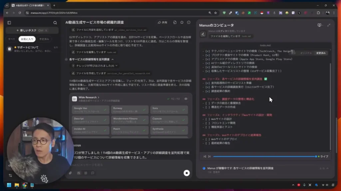Screen dimensions: 341x191
Task: Create a new task with 新しいタスク
Action: pos(32,30)
